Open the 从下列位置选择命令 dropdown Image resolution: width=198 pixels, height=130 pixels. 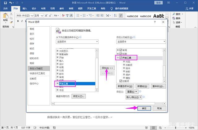(77, 41)
